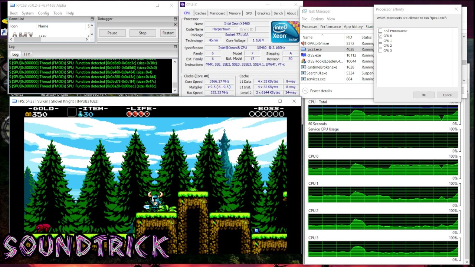The image size is (475, 267).
Task: Restart emulation in RPCS3 Debugger
Action: (168, 33)
